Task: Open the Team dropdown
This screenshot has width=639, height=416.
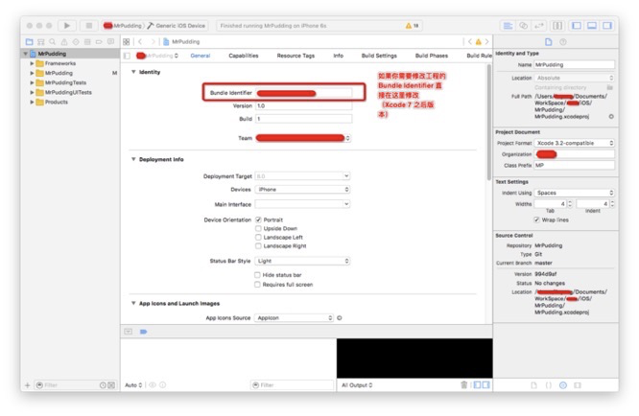Action: coord(303,138)
